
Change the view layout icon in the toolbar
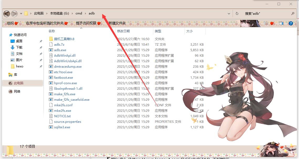coord(266,23)
